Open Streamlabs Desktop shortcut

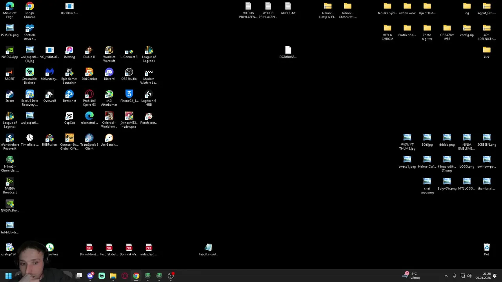click(x=29, y=76)
